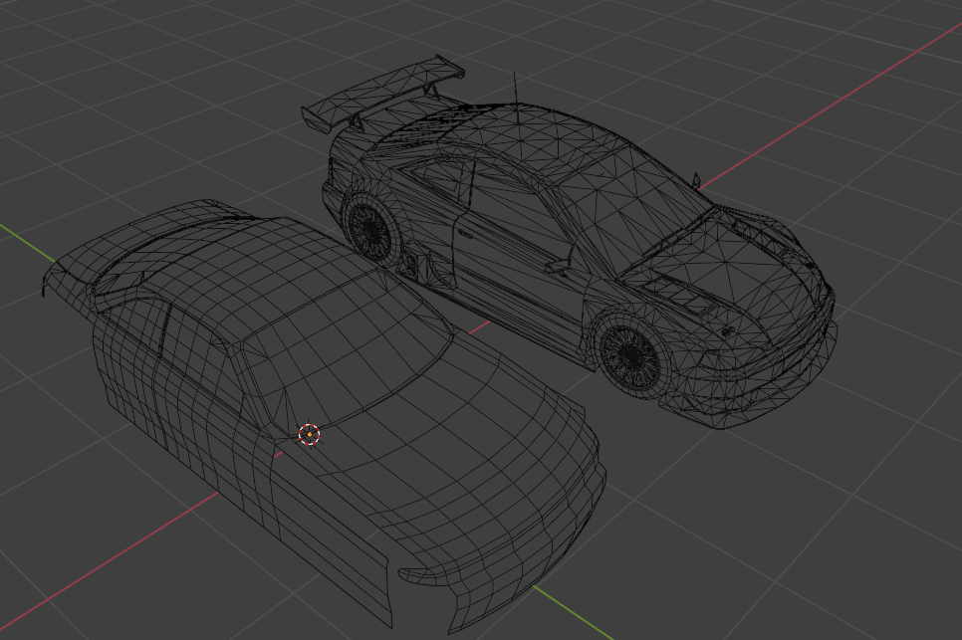Select the rear wing of the detailed race car
Viewport: 962px width, 640px height.
[x=382, y=92]
